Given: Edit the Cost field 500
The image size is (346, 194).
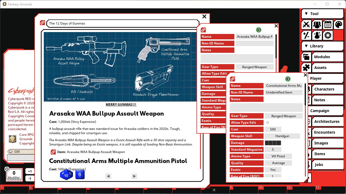Looking at the screenshot, I should coord(273,129).
